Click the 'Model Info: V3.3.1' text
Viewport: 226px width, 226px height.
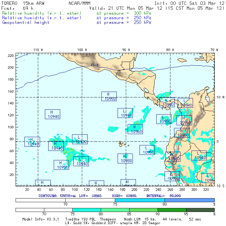click(x=41, y=219)
